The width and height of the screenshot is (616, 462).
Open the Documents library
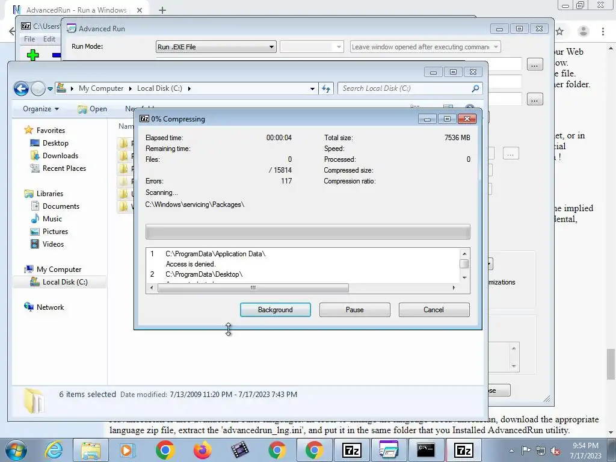point(61,206)
